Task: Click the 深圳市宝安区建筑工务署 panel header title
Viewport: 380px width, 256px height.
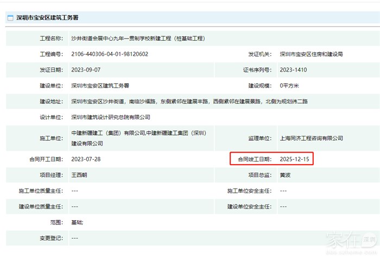Action: [x=47, y=18]
